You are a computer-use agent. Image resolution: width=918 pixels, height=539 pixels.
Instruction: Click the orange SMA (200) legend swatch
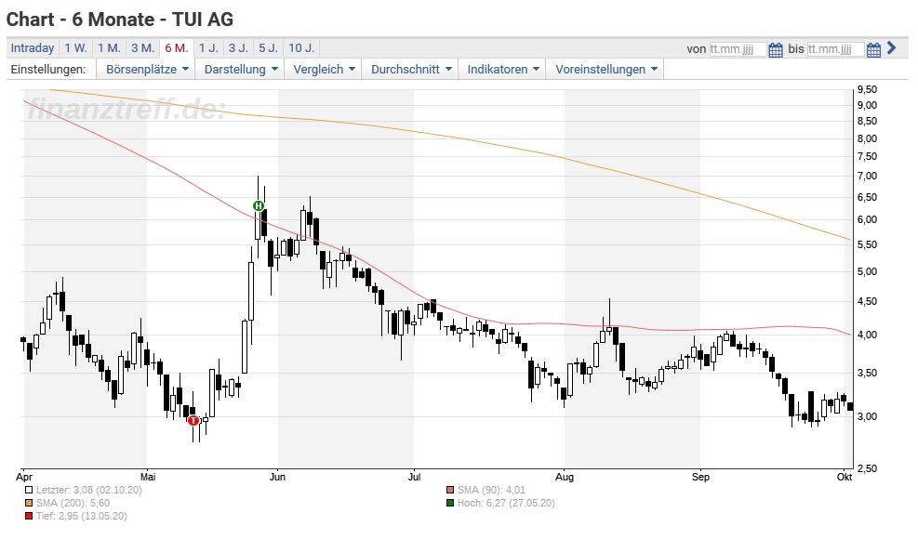coord(29,504)
